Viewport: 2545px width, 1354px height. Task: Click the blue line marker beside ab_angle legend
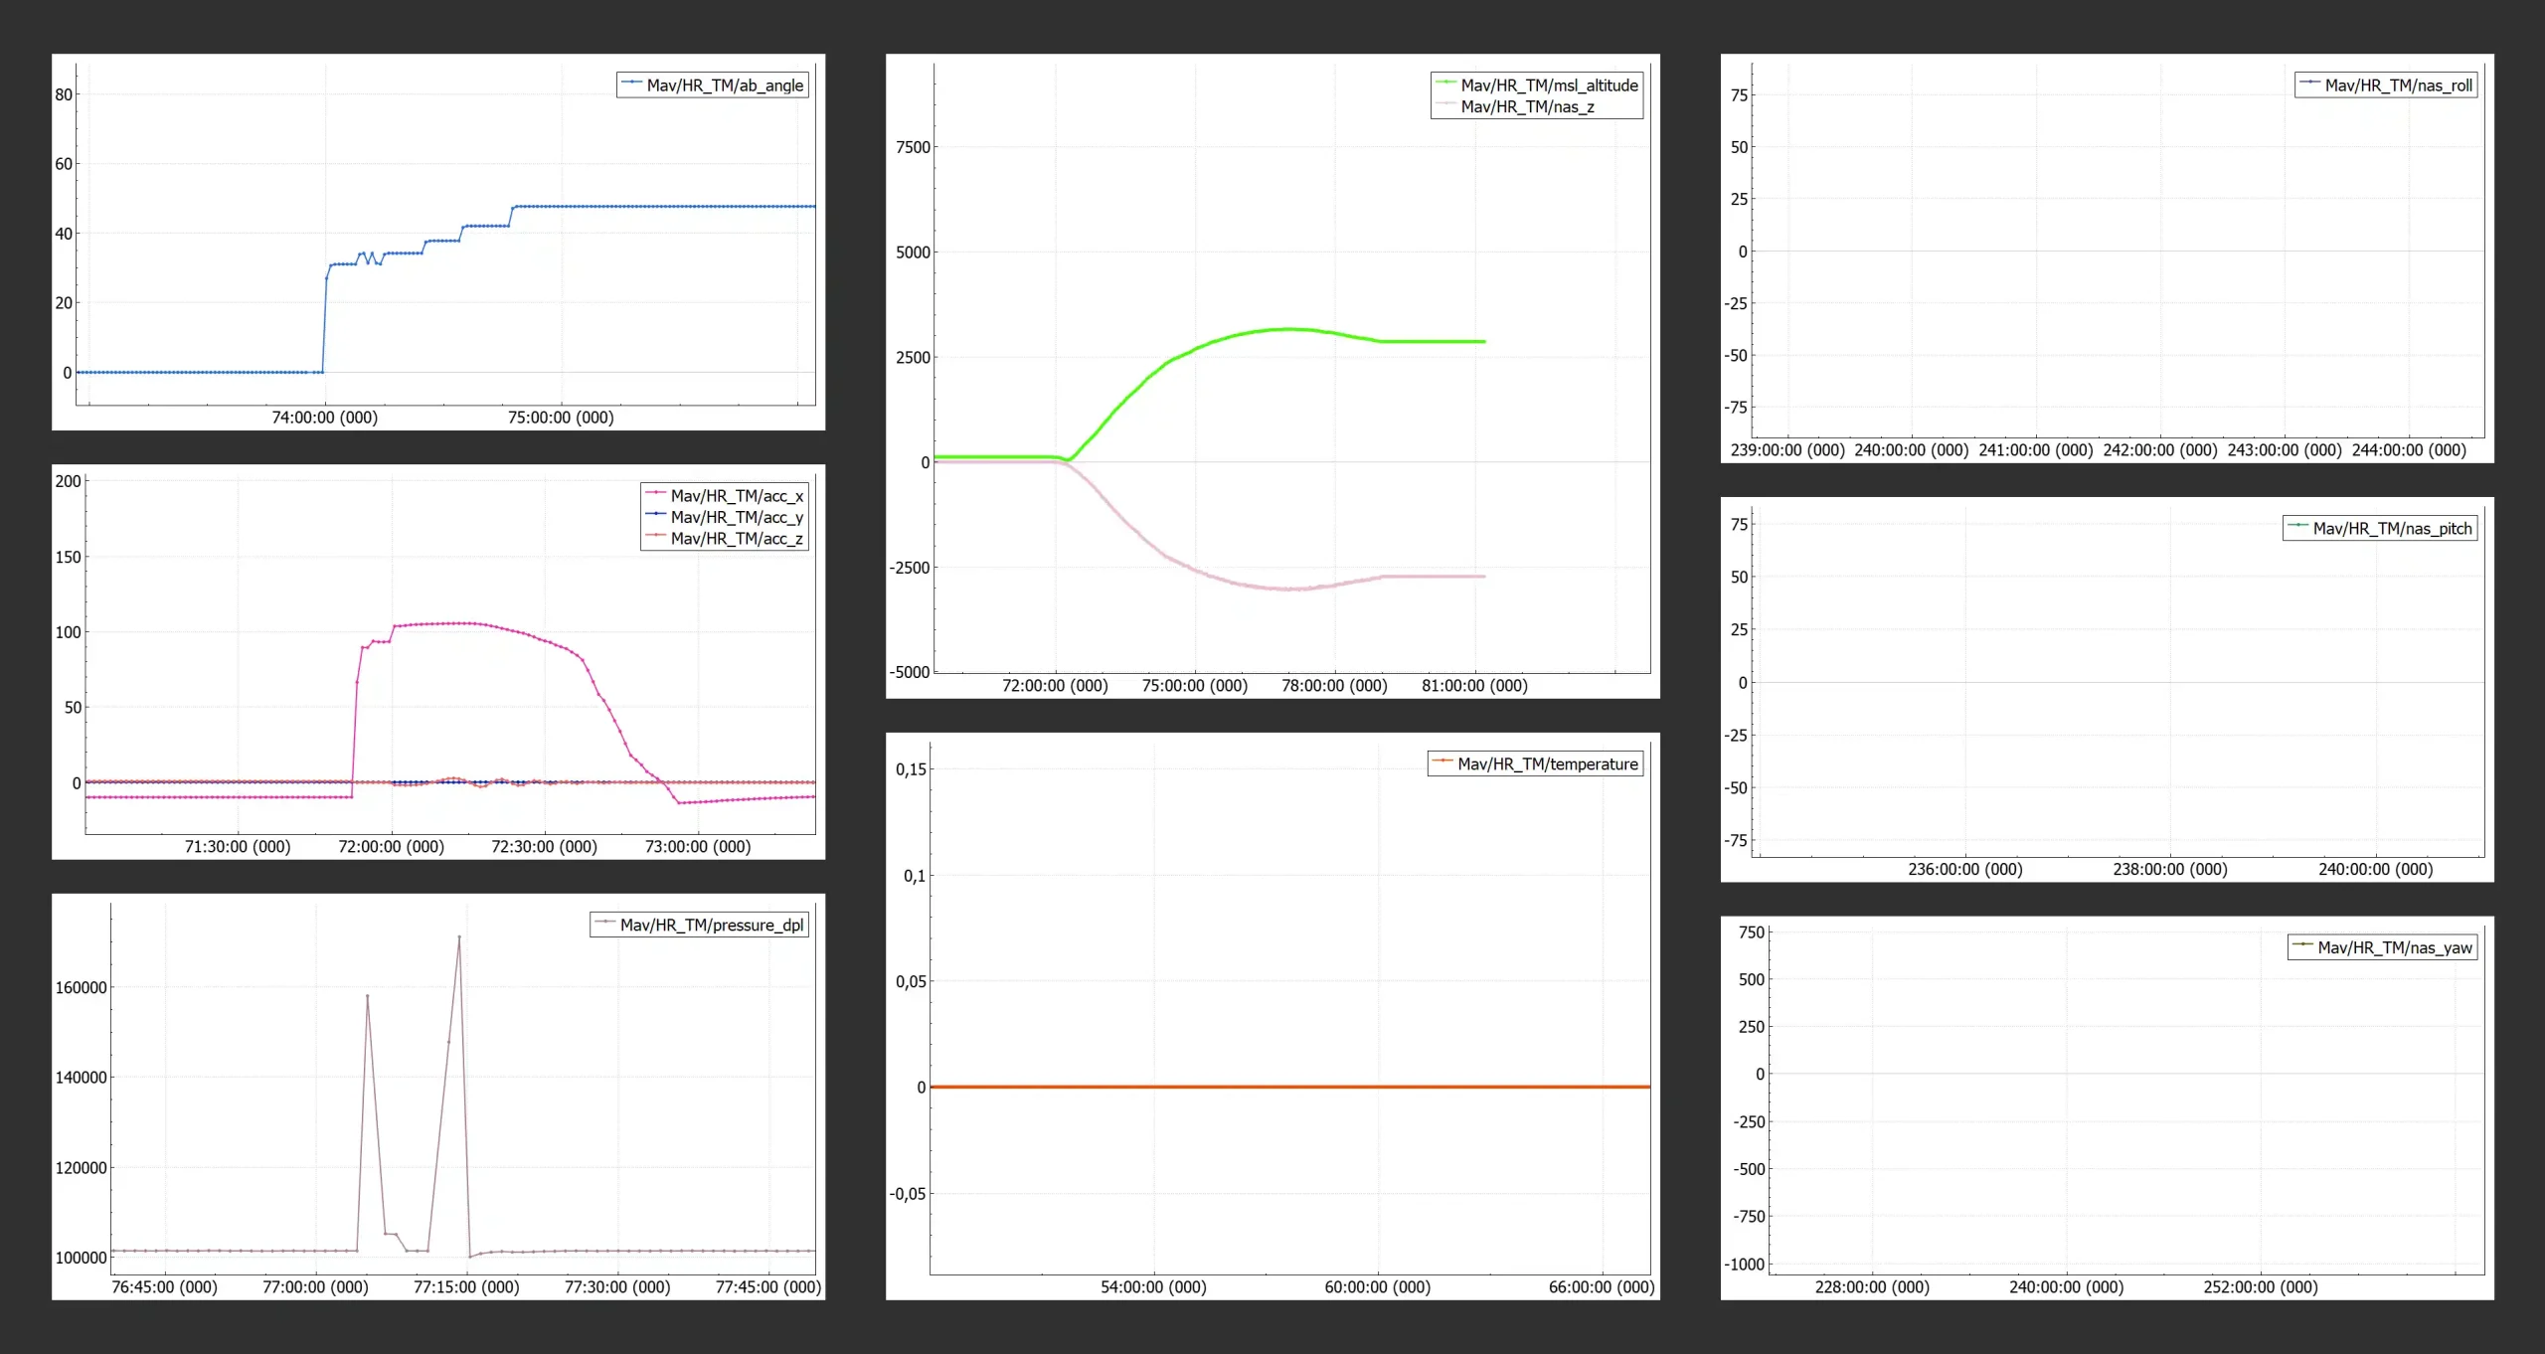(x=631, y=84)
